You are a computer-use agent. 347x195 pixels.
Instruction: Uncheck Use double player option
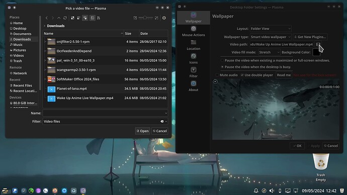(x=242, y=75)
